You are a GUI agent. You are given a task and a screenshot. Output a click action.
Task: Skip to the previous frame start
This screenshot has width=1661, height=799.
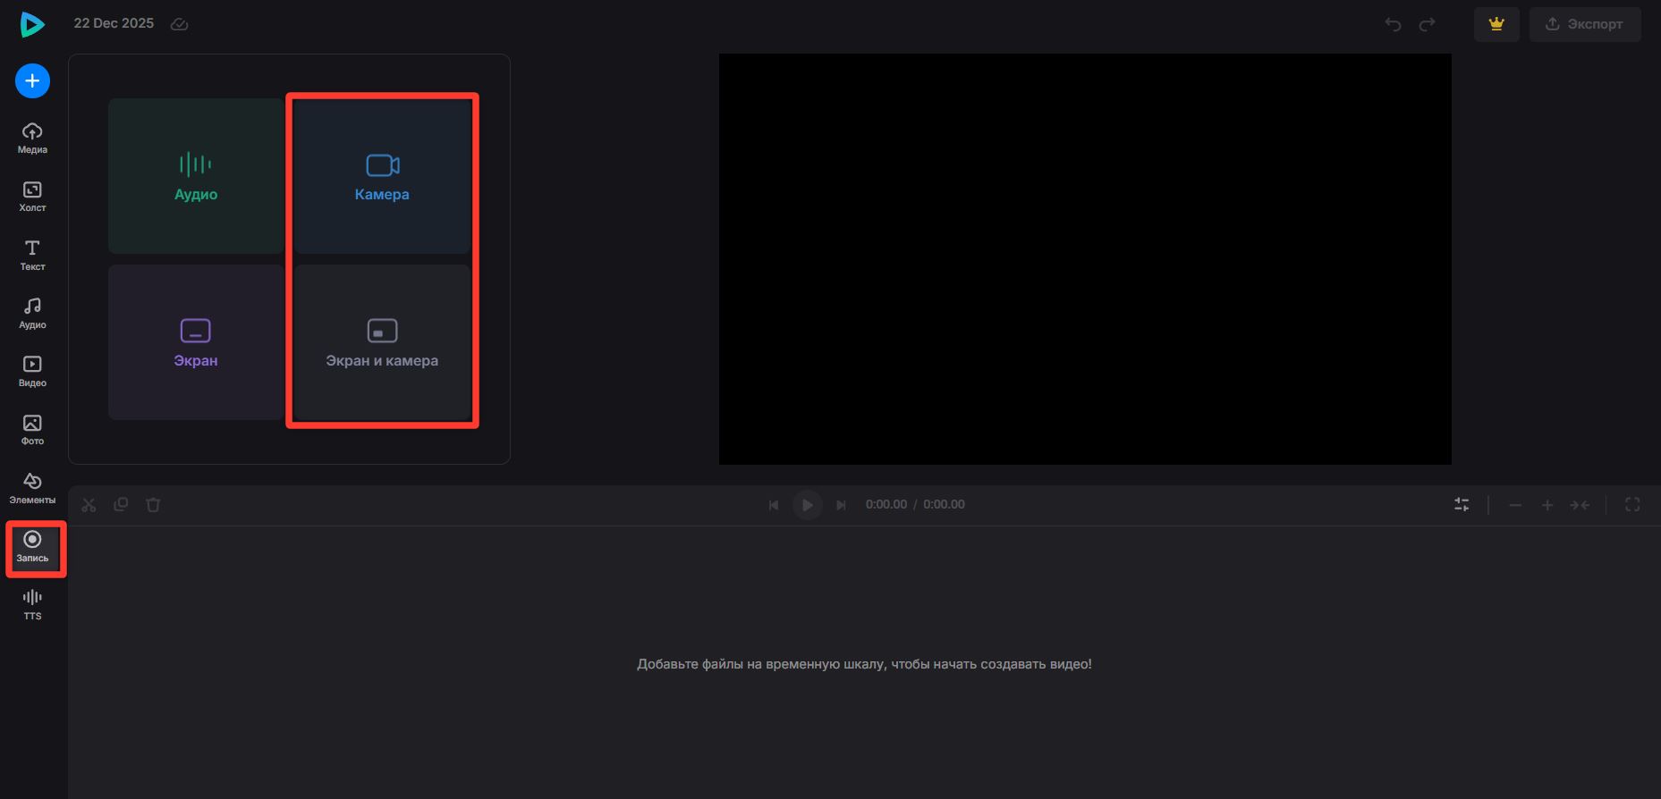[x=774, y=505]
